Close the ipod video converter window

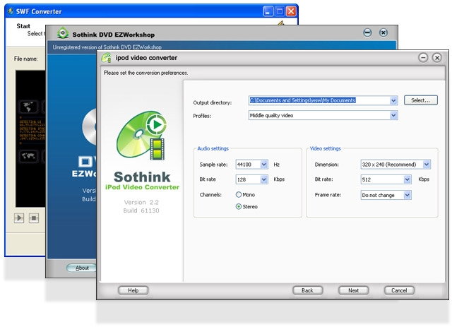[439, 57]
